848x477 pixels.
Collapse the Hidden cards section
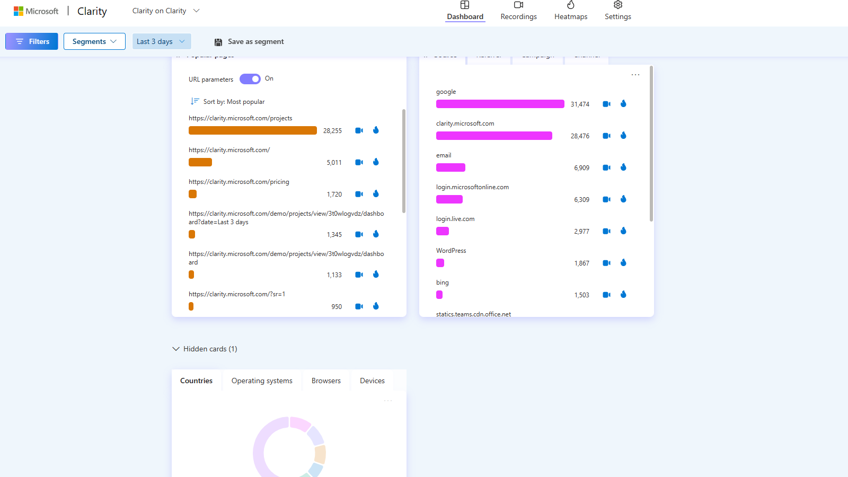(x=175, y=349)
